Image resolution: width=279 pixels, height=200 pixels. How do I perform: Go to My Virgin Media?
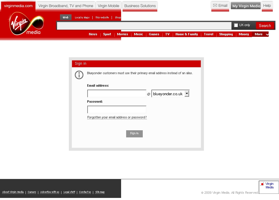pos(246,6)
